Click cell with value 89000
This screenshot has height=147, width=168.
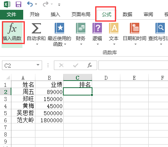pyautogui.click(x=49, y=92)
